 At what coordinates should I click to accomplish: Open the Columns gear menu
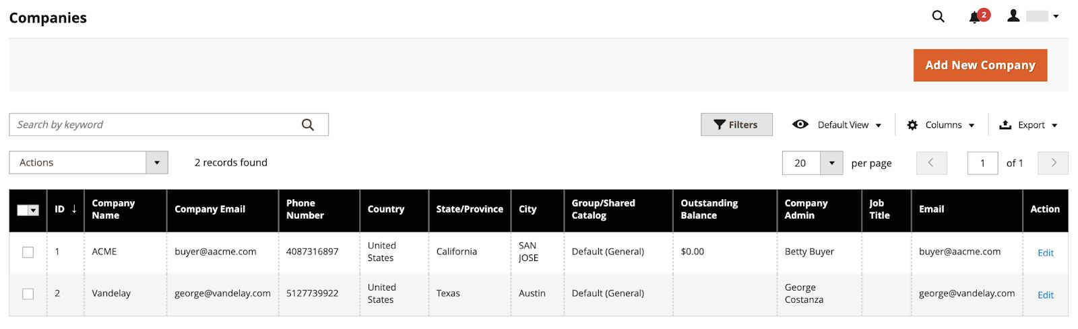point(941,125)
